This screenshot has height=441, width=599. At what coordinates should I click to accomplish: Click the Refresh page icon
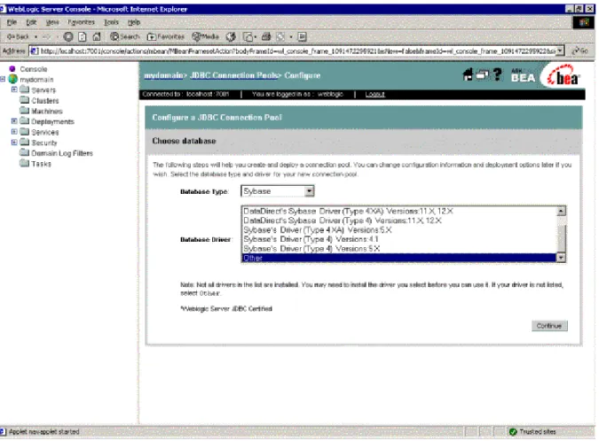tap(83, 36)
